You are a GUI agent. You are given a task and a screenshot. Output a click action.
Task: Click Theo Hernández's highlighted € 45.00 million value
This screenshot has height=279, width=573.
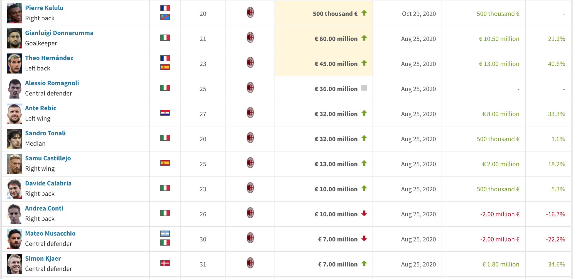tap(336, 64)
